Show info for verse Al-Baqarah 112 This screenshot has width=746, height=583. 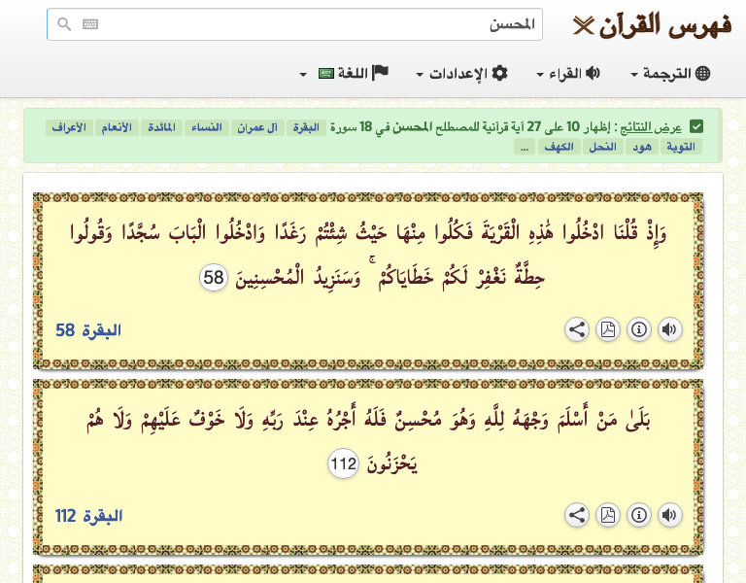(639, 515)
